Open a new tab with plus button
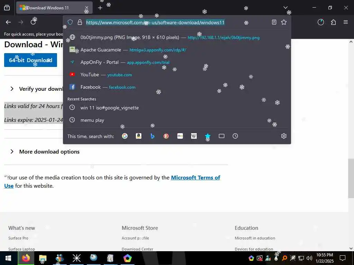The width and height of the screenshot is (354, 265). (100, 8)
